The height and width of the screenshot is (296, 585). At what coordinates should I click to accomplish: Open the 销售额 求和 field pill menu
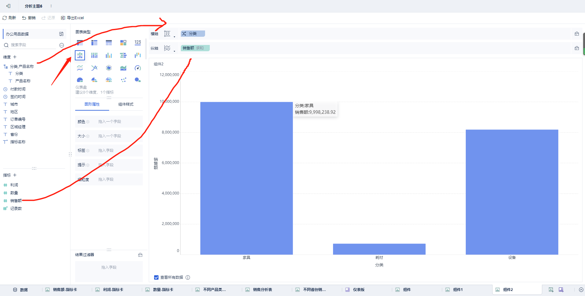coord(195,48)
